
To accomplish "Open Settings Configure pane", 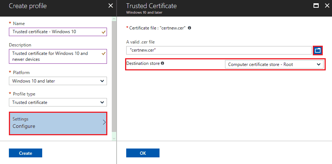I will coord(58,123).
